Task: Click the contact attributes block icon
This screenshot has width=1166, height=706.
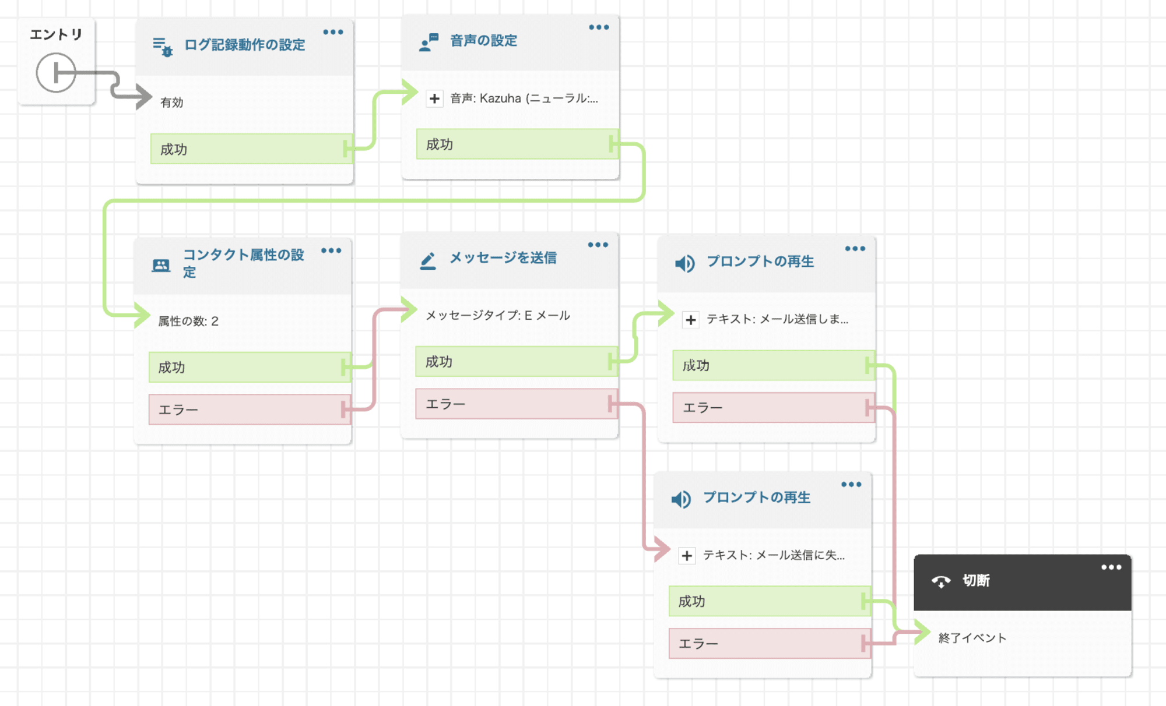Action: pyautogui.click(x=161, y=265)
